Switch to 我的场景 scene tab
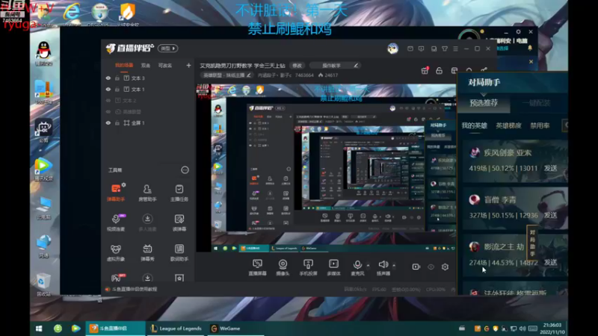 [124, 66]
